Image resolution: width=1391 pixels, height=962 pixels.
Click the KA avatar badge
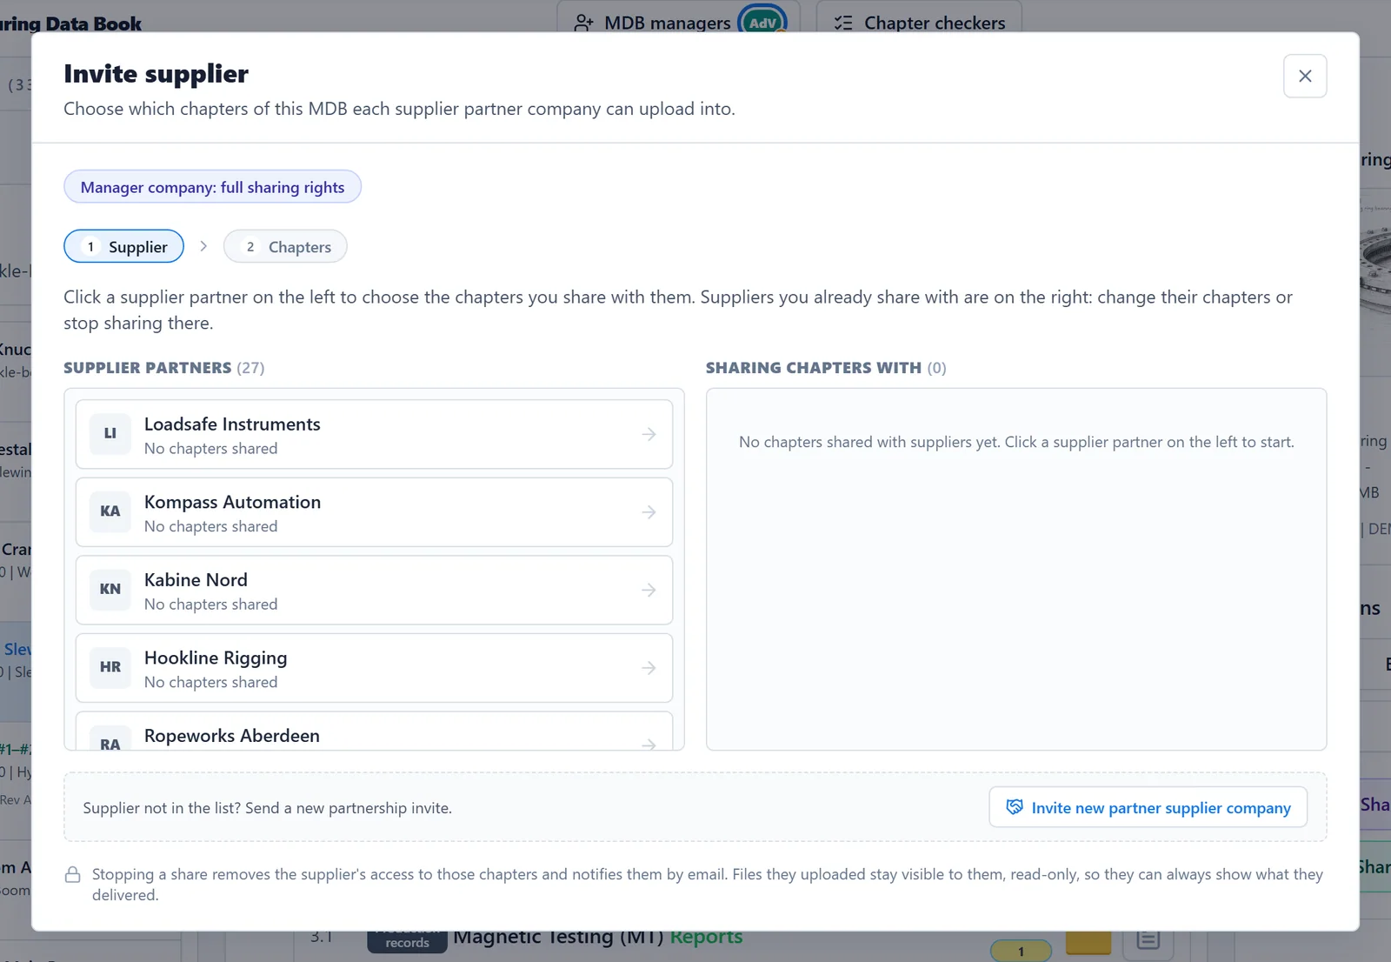pyautogui.click(x=110, y=511)
